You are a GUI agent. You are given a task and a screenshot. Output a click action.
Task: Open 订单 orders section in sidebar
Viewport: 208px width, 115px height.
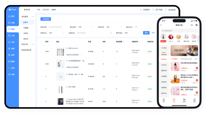click(11, 36)
